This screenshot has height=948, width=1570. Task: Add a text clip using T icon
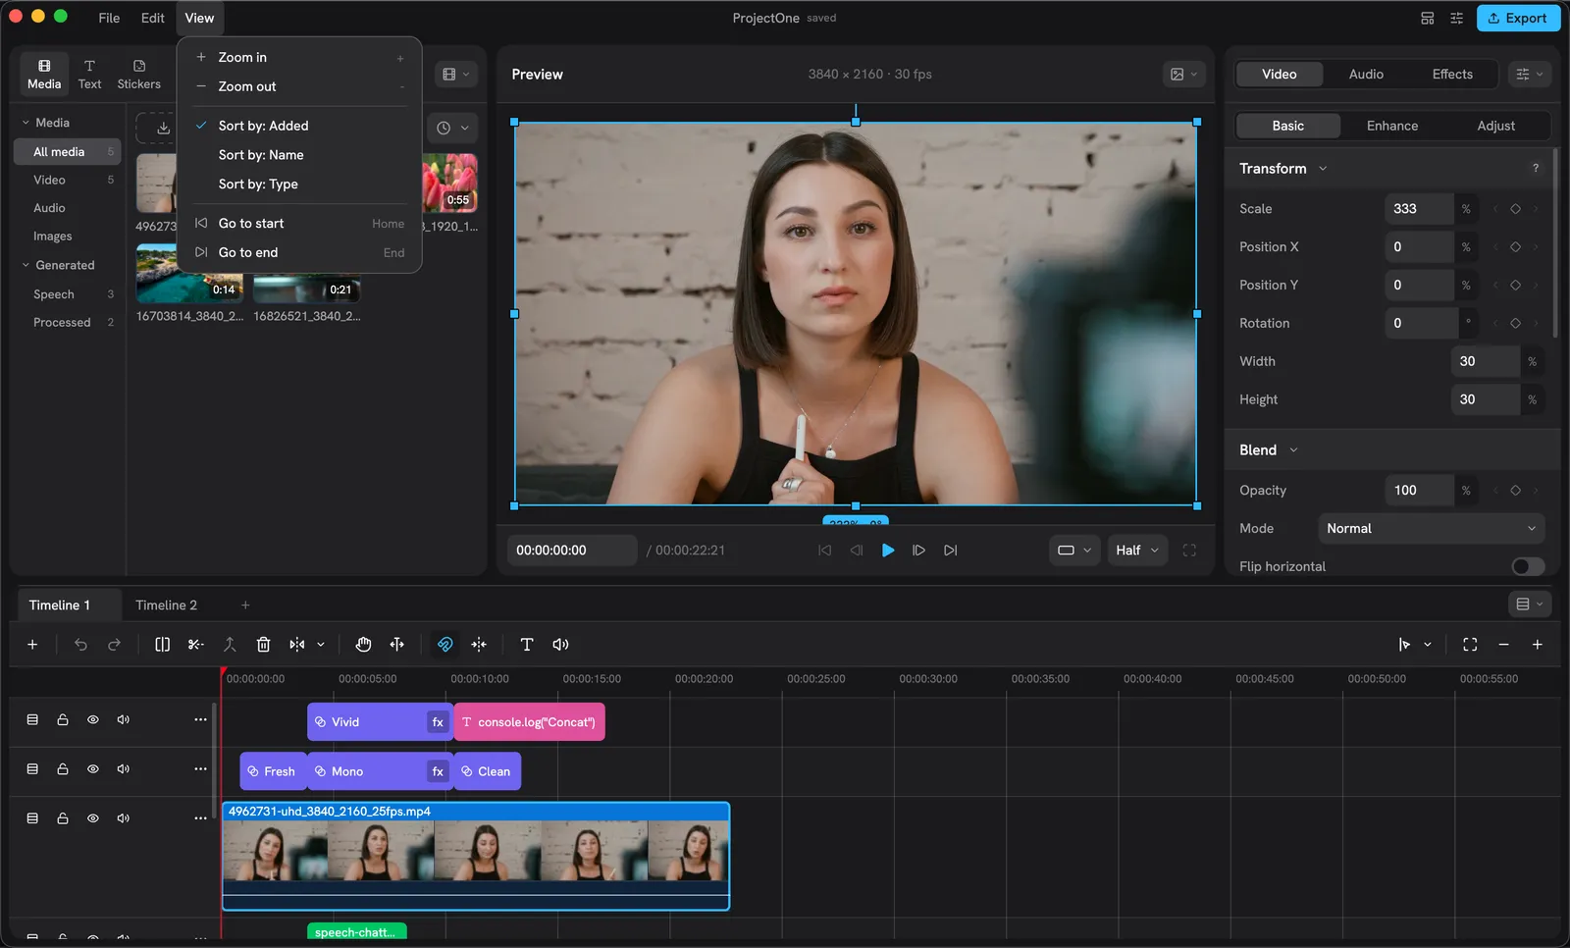point(527,645)
